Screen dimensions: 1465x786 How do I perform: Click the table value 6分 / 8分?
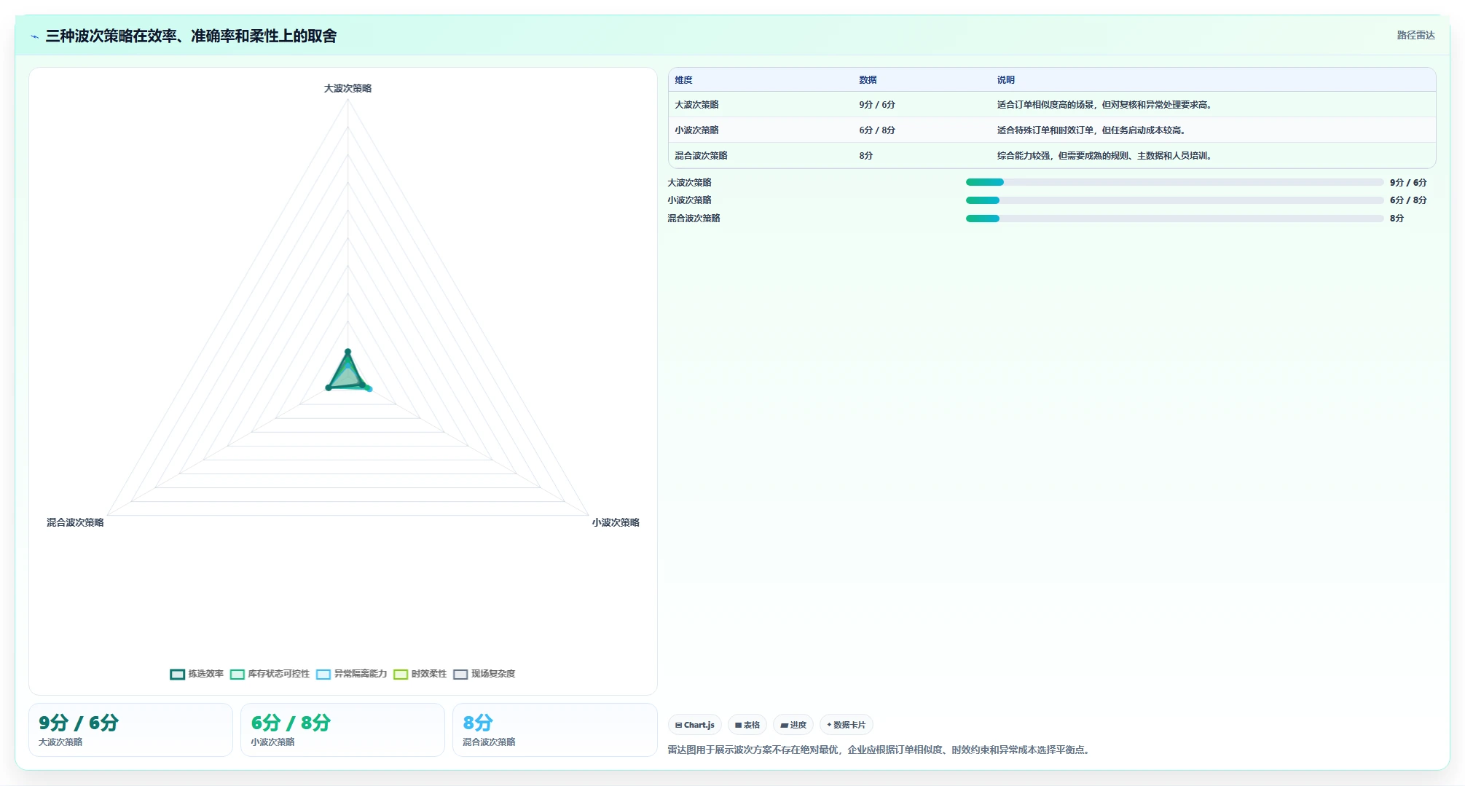coord(877,130)
